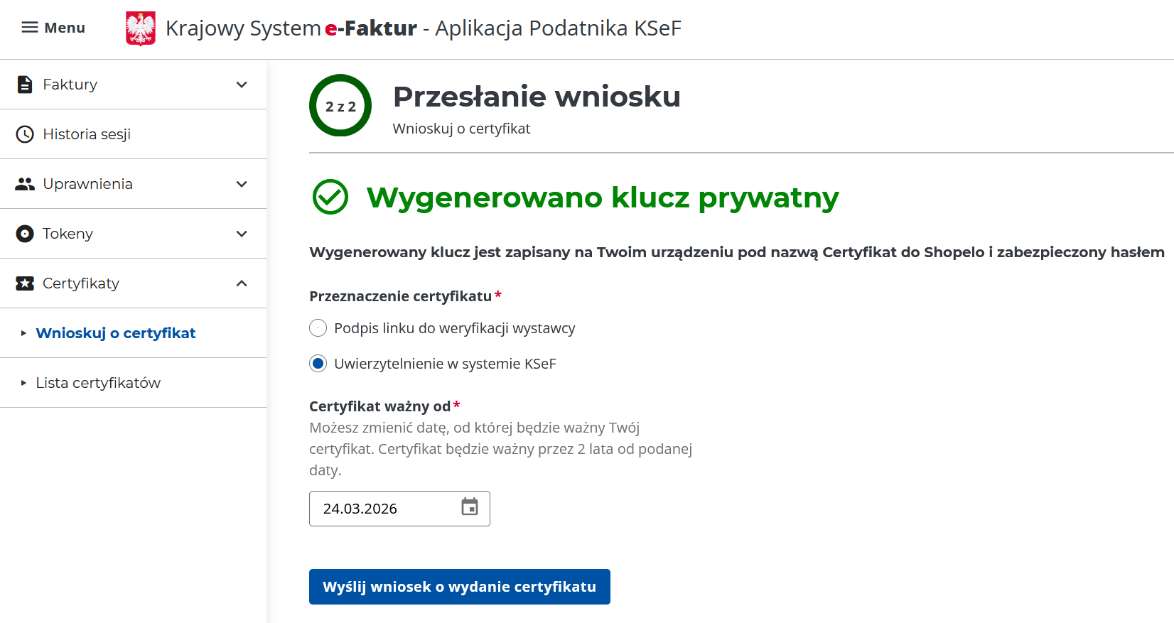Click the Polish eagle emblem logo

pos(141,28)
